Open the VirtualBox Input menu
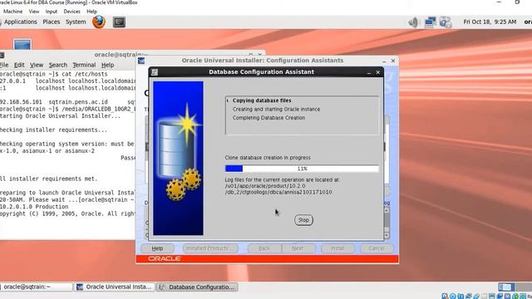 pos(52,11)
